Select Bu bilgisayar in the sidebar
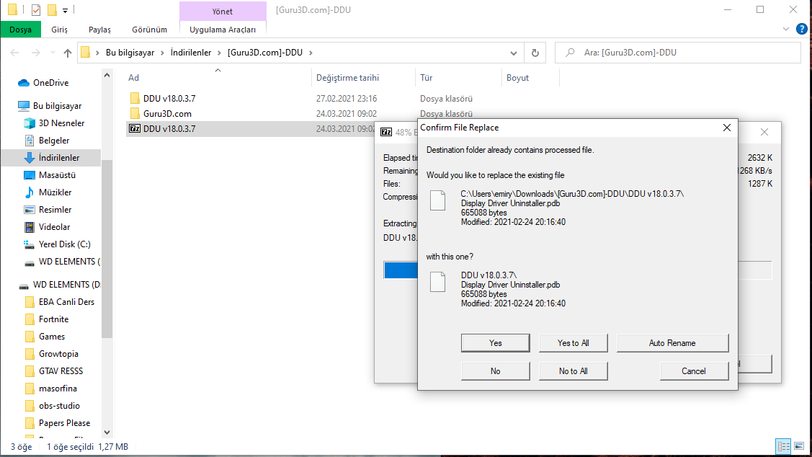The width and height of the screenshot is (812, 457). point(57,106)
